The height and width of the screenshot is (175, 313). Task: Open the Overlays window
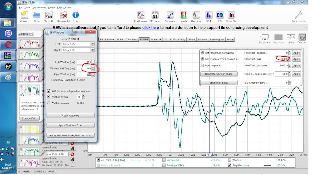[x=196, y=15]
